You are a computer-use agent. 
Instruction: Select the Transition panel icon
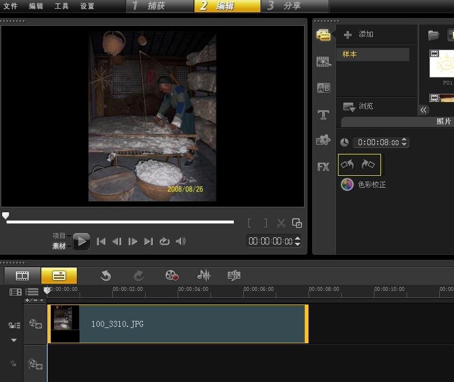[323, 61]
